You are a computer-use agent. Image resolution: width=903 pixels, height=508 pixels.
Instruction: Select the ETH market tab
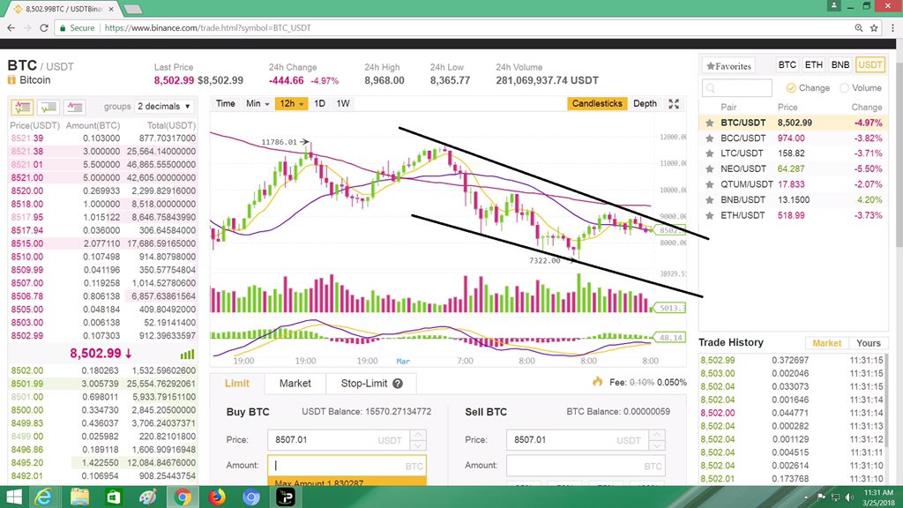pos(814,65)
